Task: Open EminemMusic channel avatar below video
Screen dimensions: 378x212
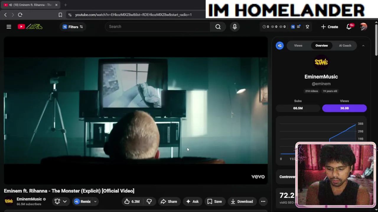Action: [9, 201]
